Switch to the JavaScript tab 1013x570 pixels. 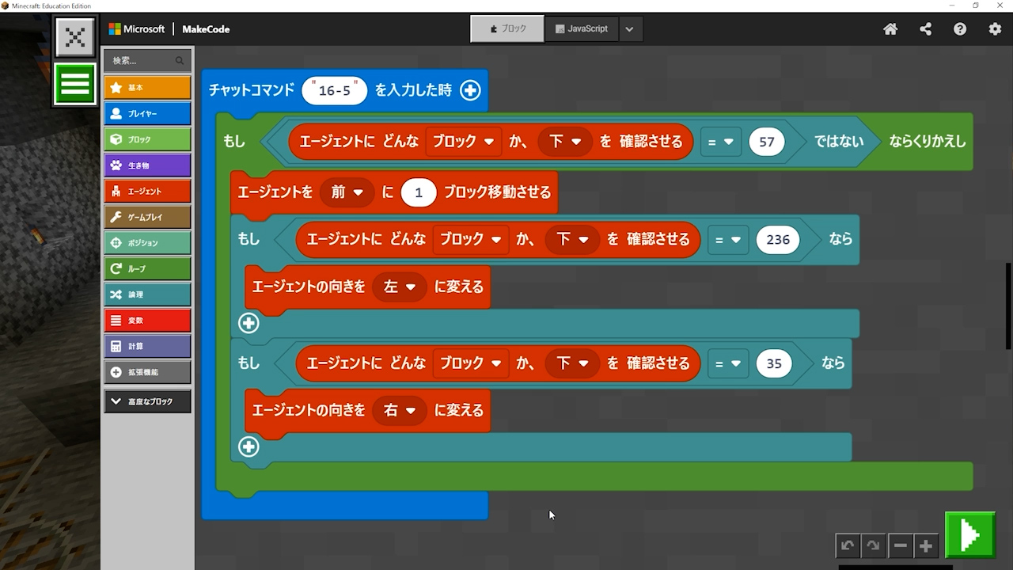(x=582, y=28)
